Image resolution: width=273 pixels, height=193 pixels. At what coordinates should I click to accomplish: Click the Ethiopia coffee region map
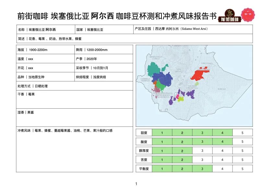tap(194, 86)
